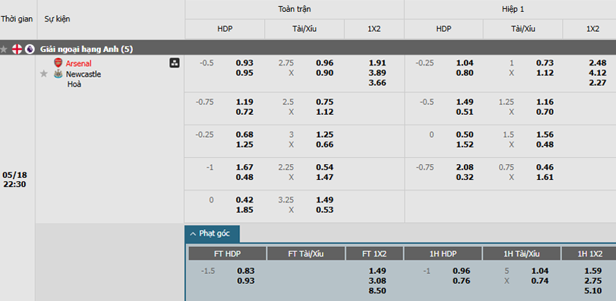Open the Arsenal team link

coord(79,63)
